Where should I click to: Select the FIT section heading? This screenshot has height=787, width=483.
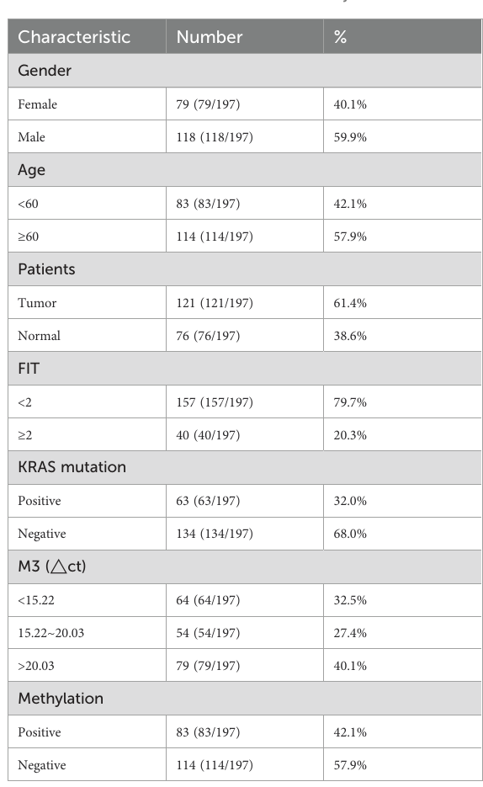pos(29,369)
